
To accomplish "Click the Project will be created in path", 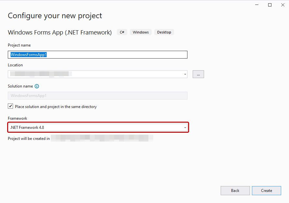I will point(102,138).
